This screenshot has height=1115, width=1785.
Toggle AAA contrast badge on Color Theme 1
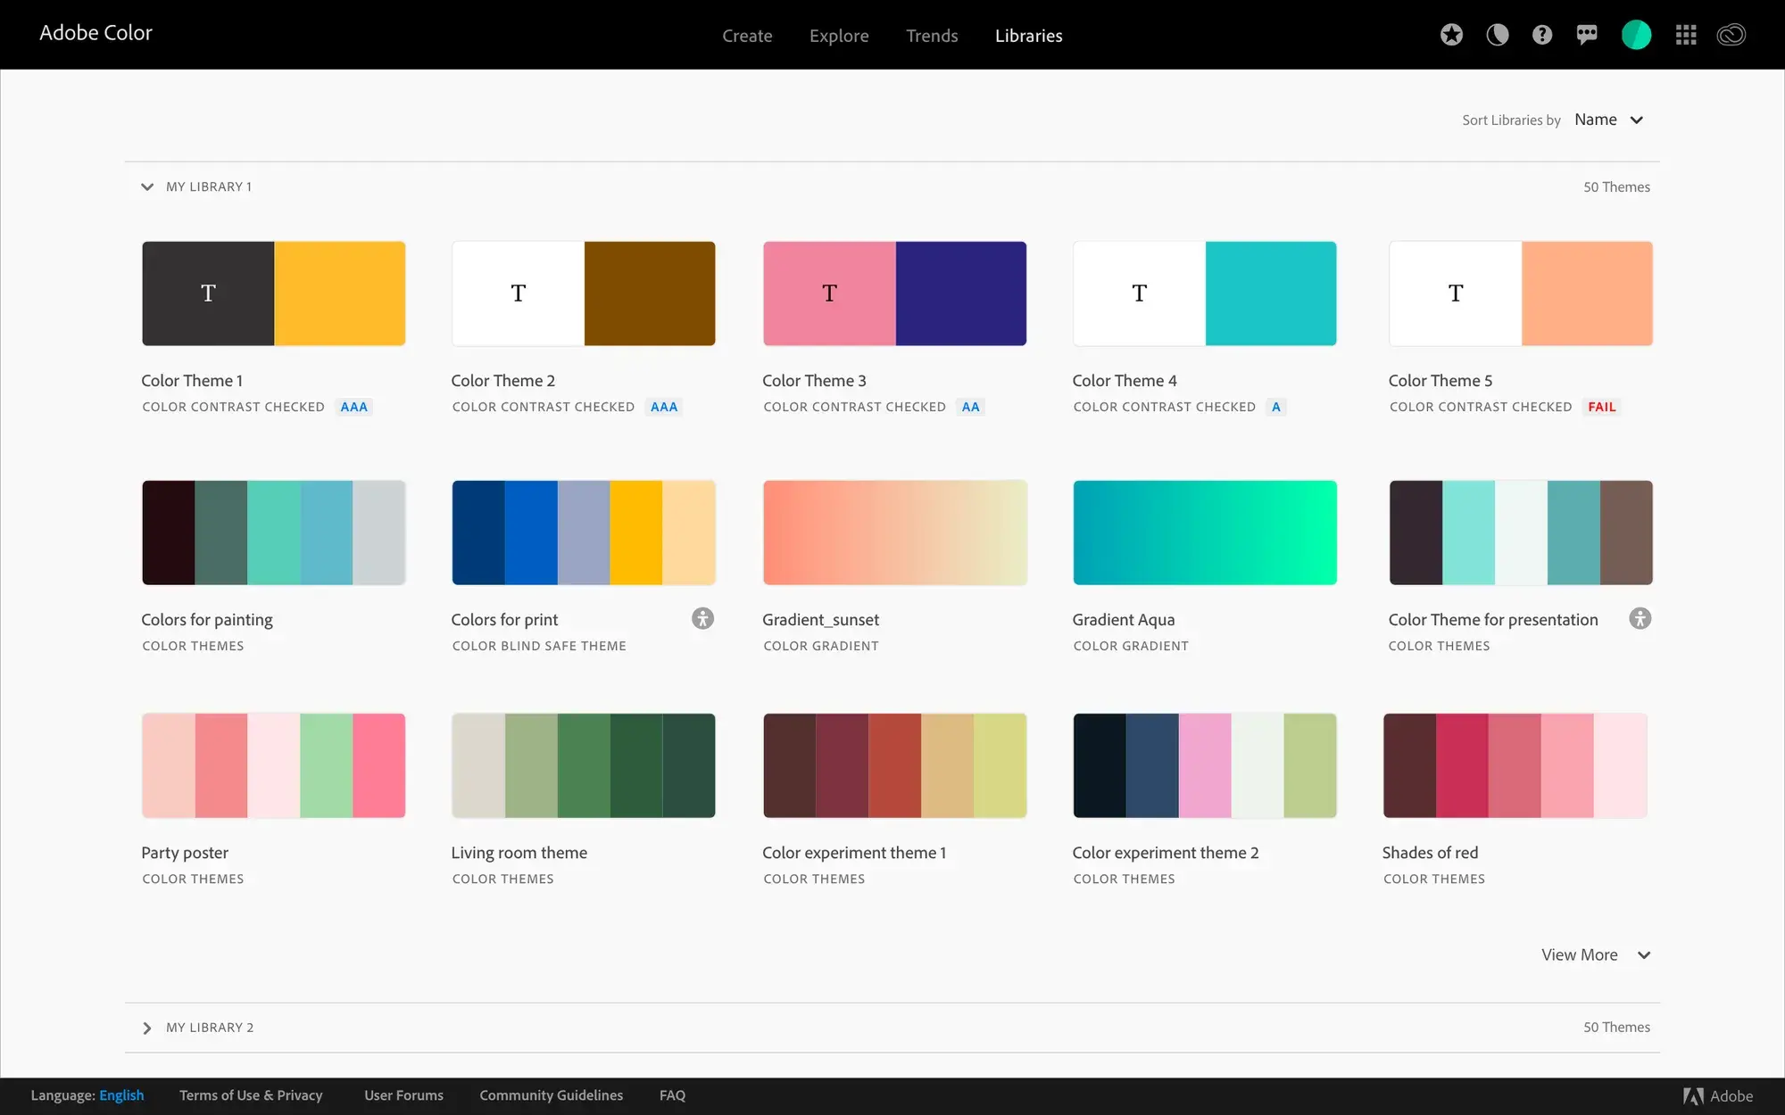(x=353, y=406)
